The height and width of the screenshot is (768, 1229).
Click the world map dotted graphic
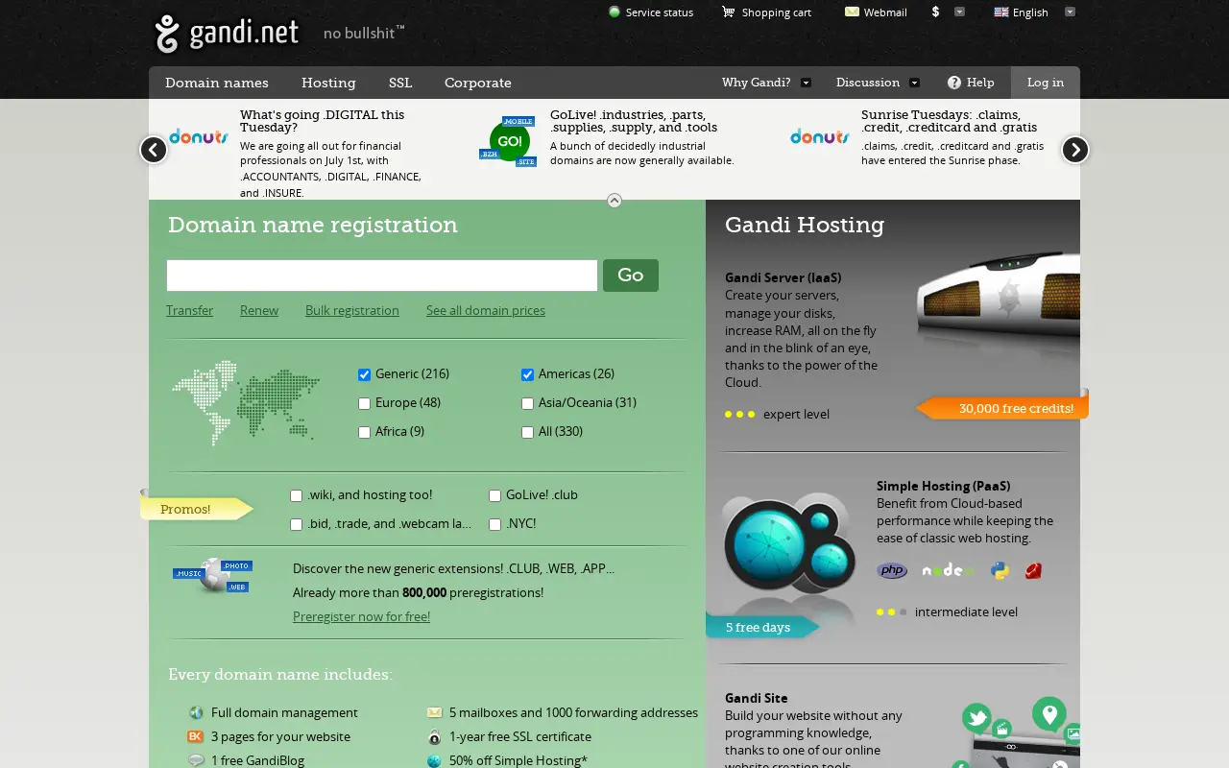(x=246, y=403)
